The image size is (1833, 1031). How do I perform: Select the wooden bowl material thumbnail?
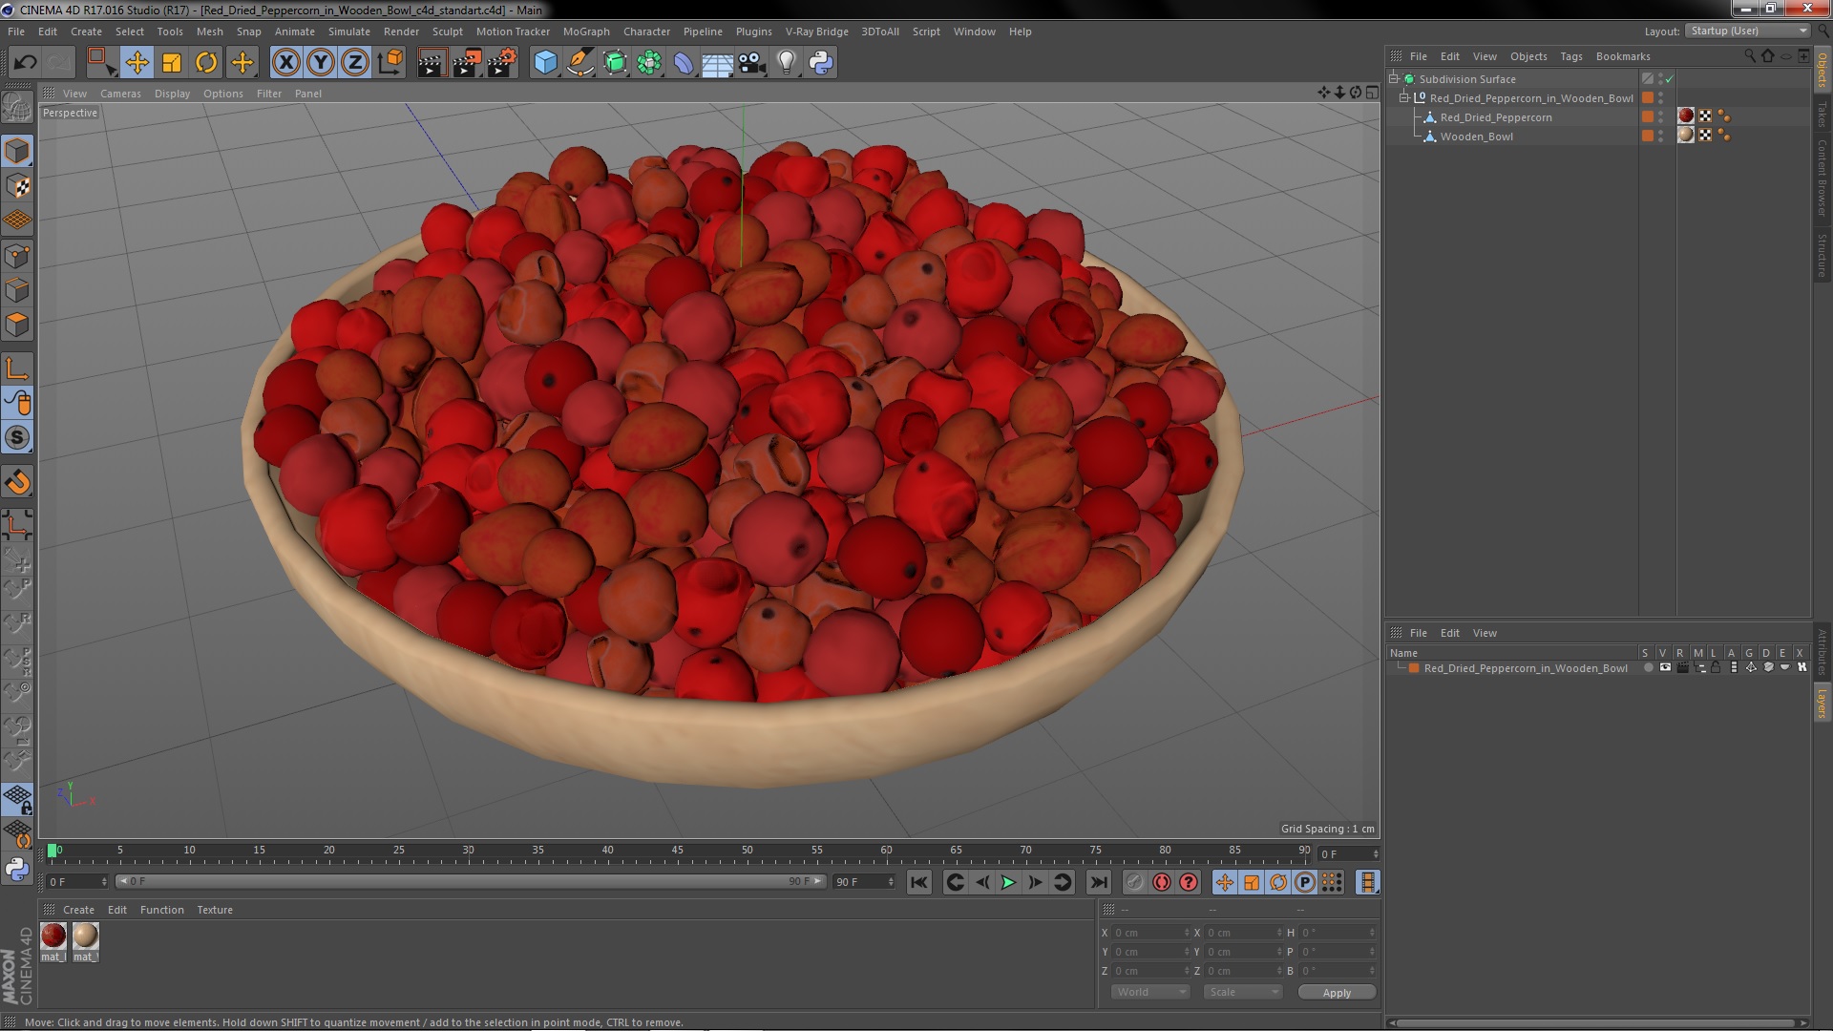[85, 936]
